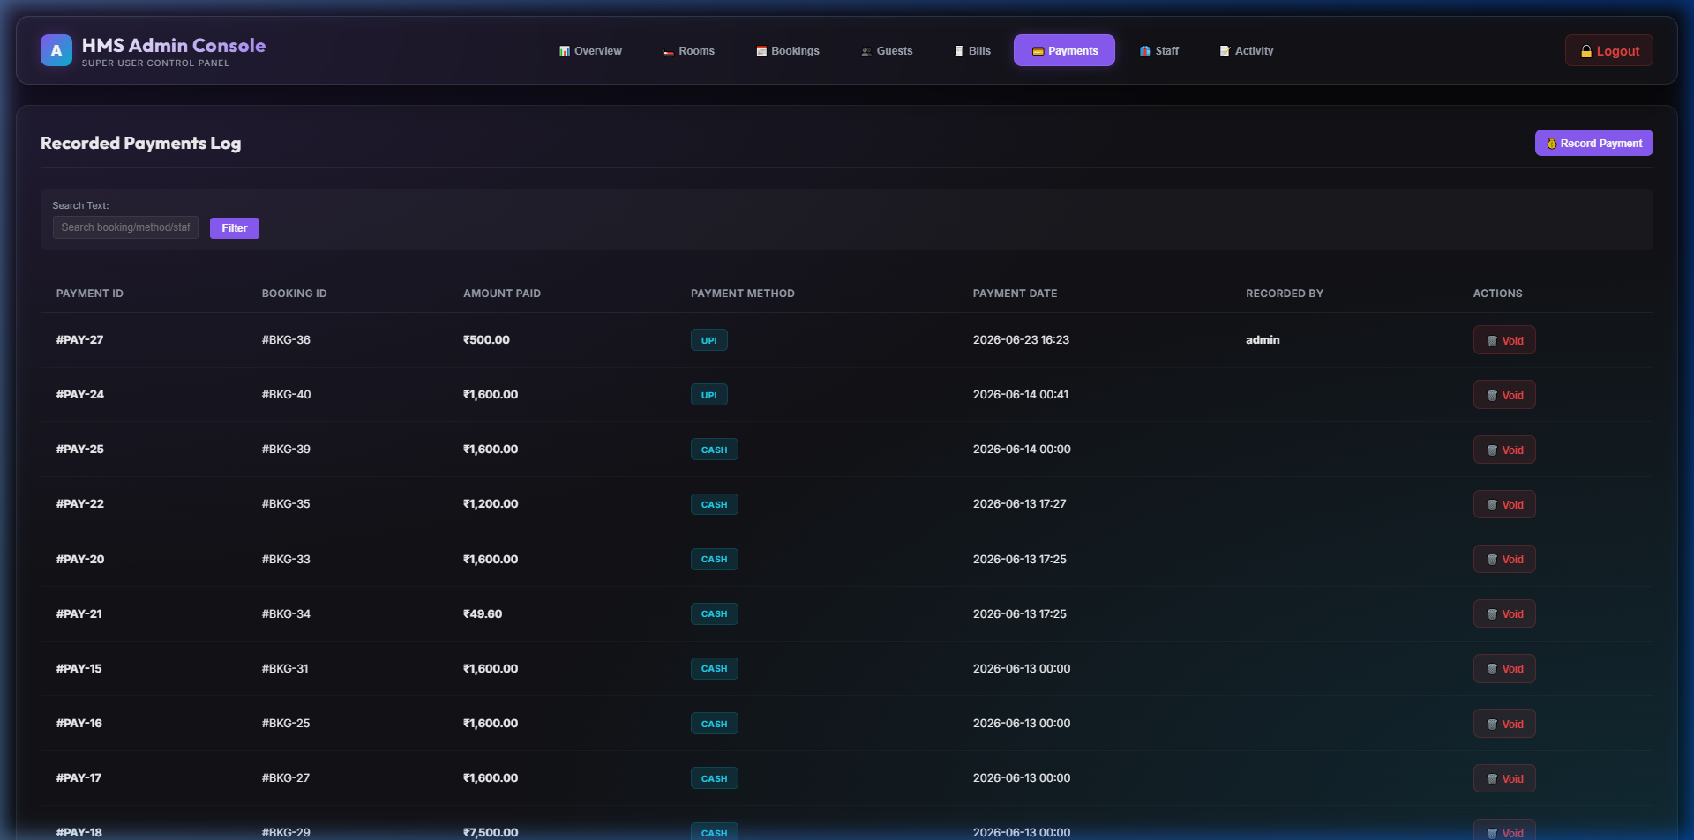Click the BOOKING ID column header
The width and height of the screenshot is (1694, 840).
click(x=294, y=294)
